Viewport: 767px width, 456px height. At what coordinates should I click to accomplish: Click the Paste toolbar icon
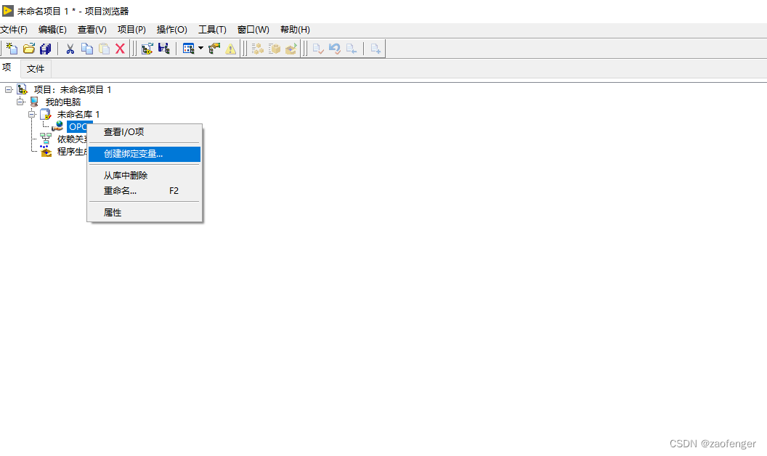(103, 48)
